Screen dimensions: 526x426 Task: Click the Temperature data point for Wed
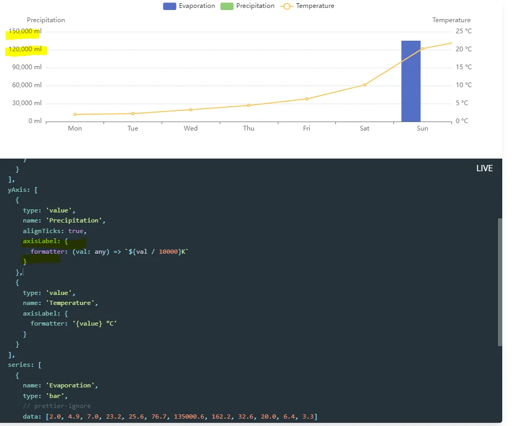[191, 109]
